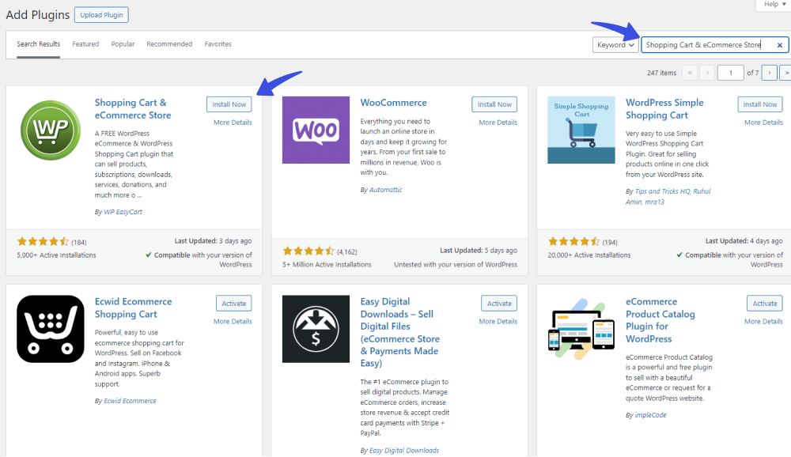Click the '247 items' count text

[661, 73]
